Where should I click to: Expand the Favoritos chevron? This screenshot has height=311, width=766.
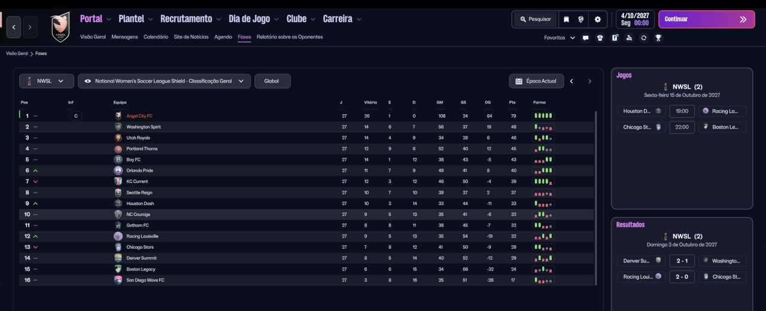pos(573,38)
